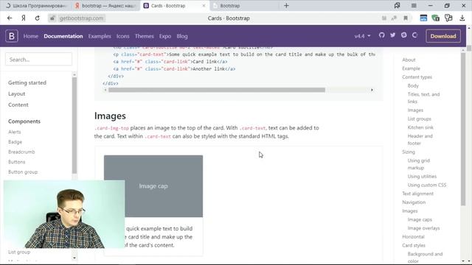Open the Slack icon link in navbar
This screenshot has height=265, width=472.
[x=404, y=35]
